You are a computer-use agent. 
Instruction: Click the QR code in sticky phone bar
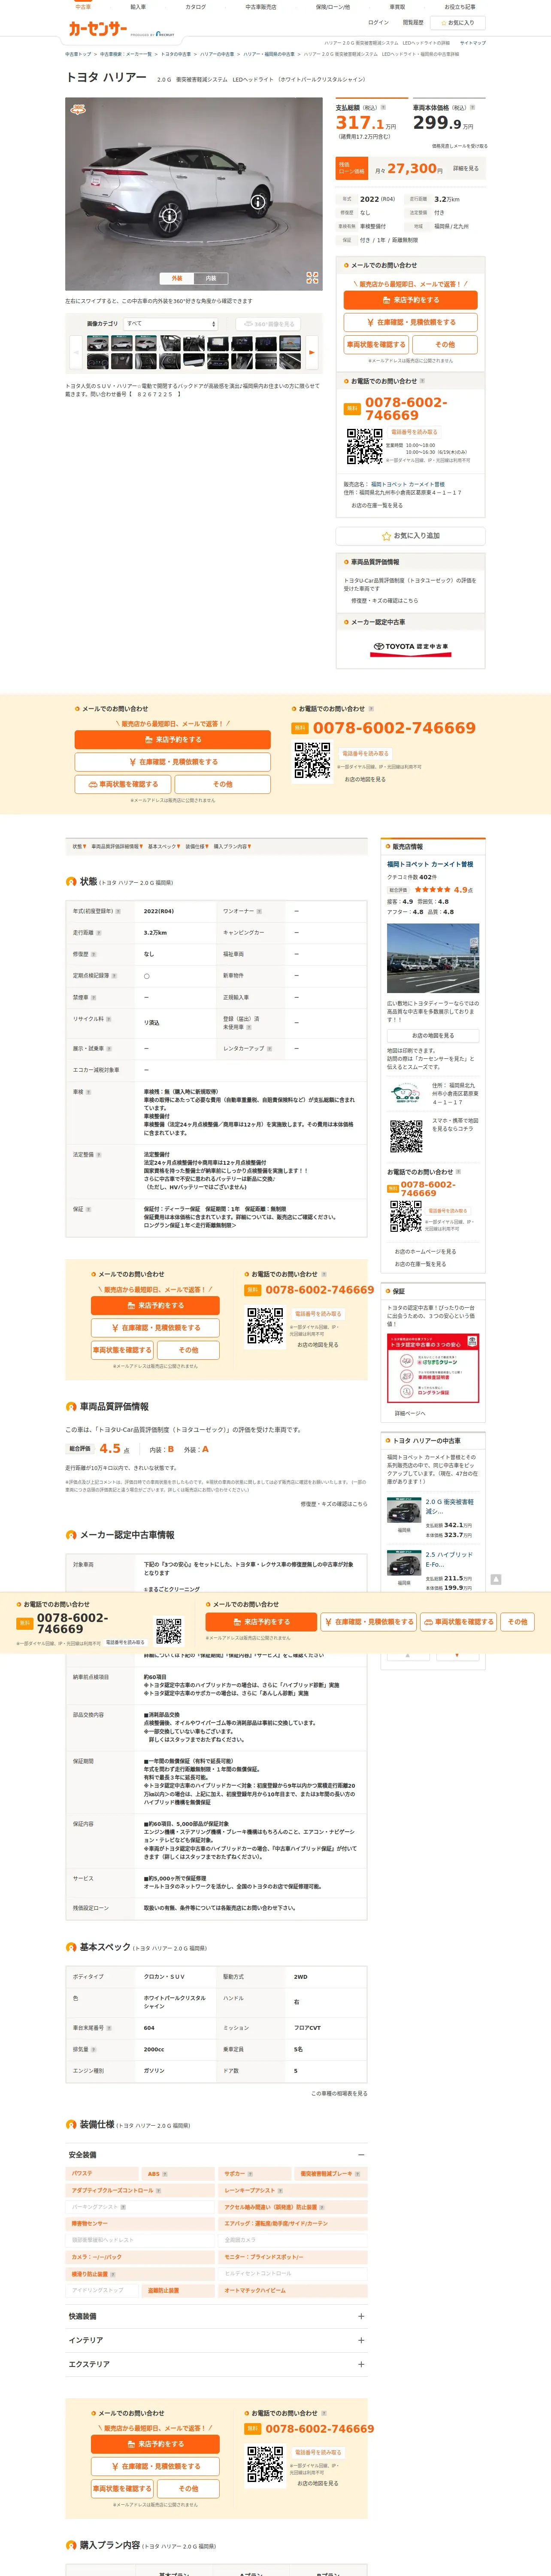point(169,1631)
